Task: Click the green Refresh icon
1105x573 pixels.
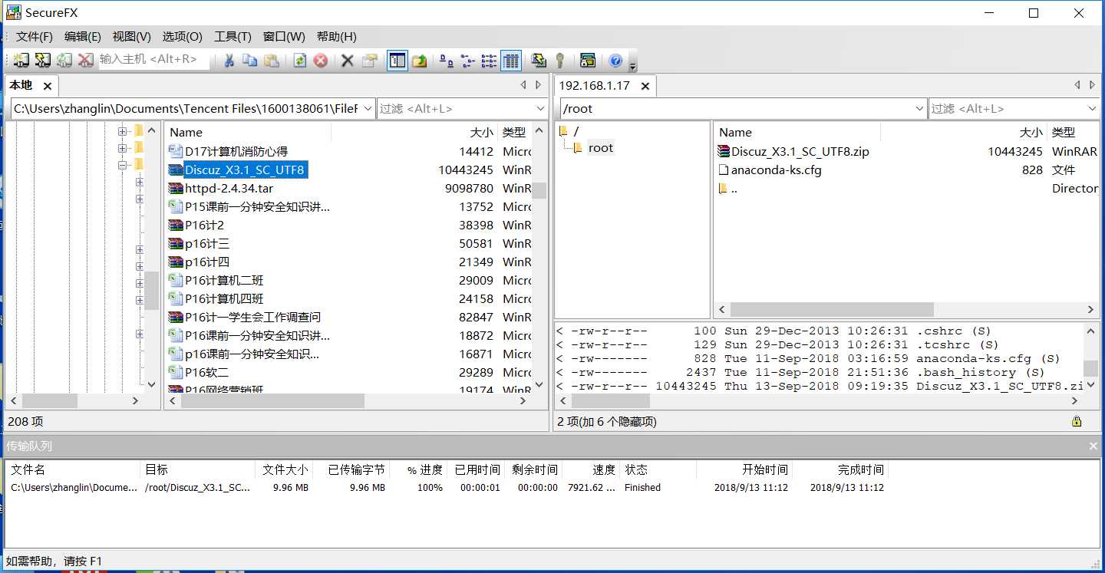Action: pos(300,60)
